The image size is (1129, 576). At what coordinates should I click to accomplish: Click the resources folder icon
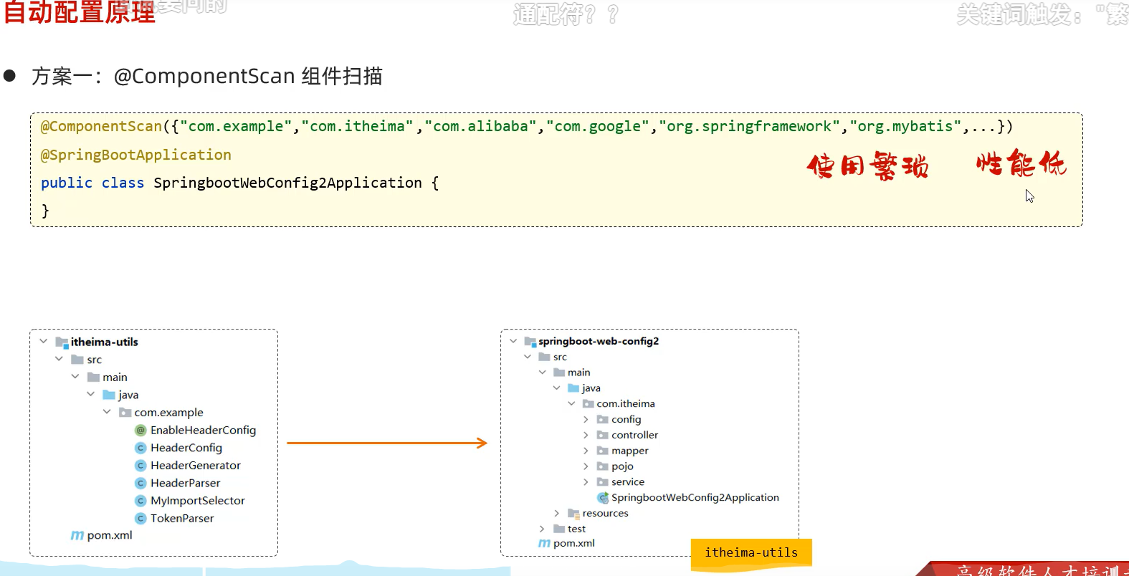tap(573, 514)
